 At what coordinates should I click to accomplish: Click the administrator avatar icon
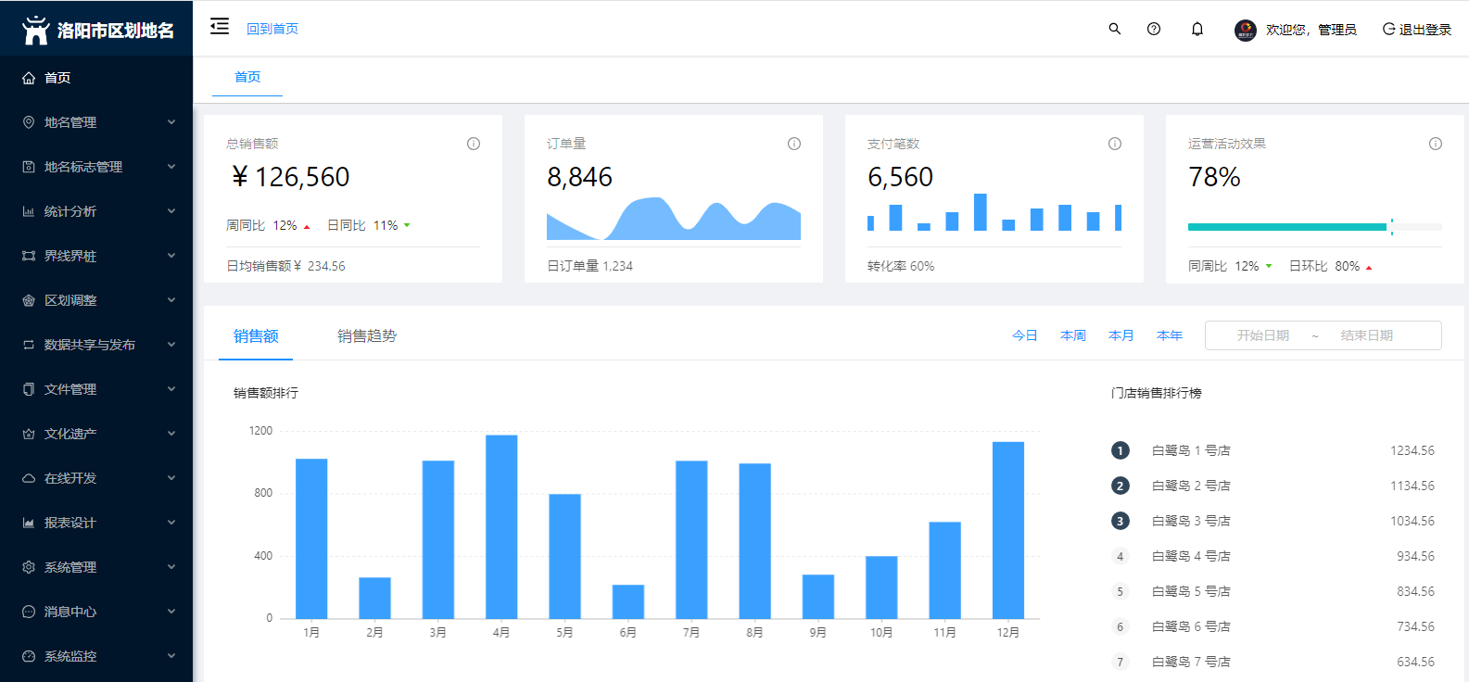click(x=1245, y=30)
